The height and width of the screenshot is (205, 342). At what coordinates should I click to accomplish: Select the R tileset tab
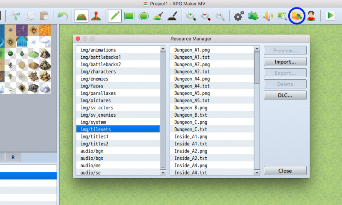13,157
